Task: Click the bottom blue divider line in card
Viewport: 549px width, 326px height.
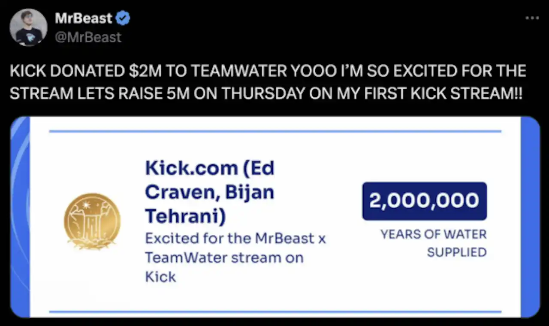Action: click(x=275, y=311)
